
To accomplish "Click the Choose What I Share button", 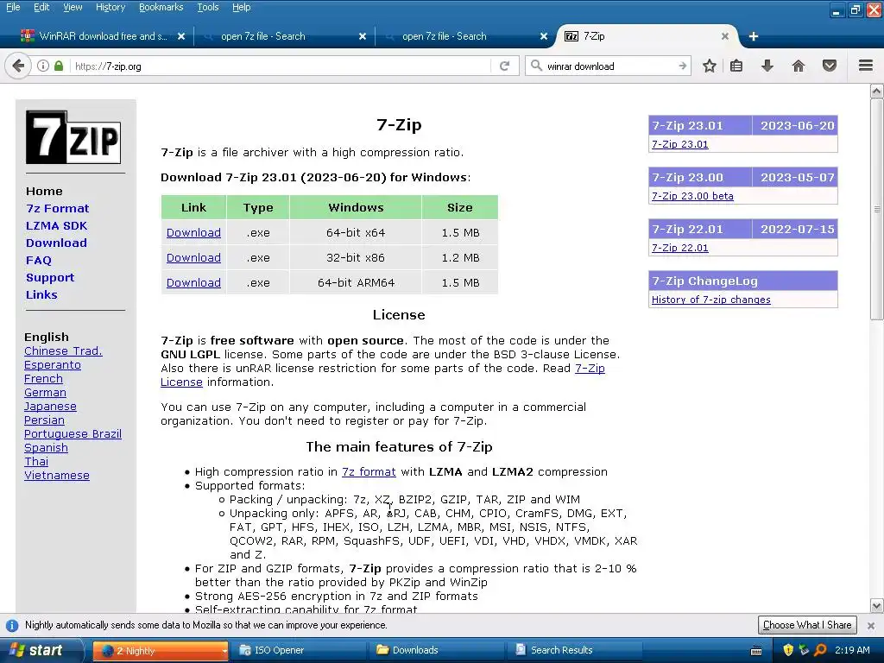I will (807, 625).
